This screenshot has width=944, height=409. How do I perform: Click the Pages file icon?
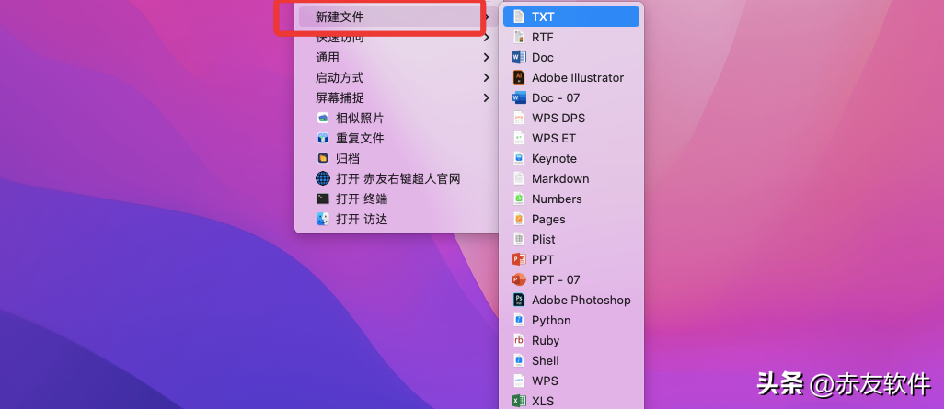[x=518, y=219]
